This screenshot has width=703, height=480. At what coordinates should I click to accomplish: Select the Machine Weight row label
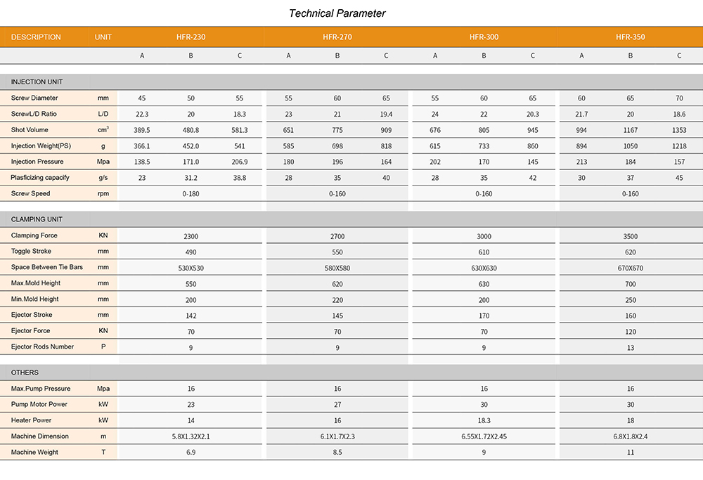click(x=34, y=453)
